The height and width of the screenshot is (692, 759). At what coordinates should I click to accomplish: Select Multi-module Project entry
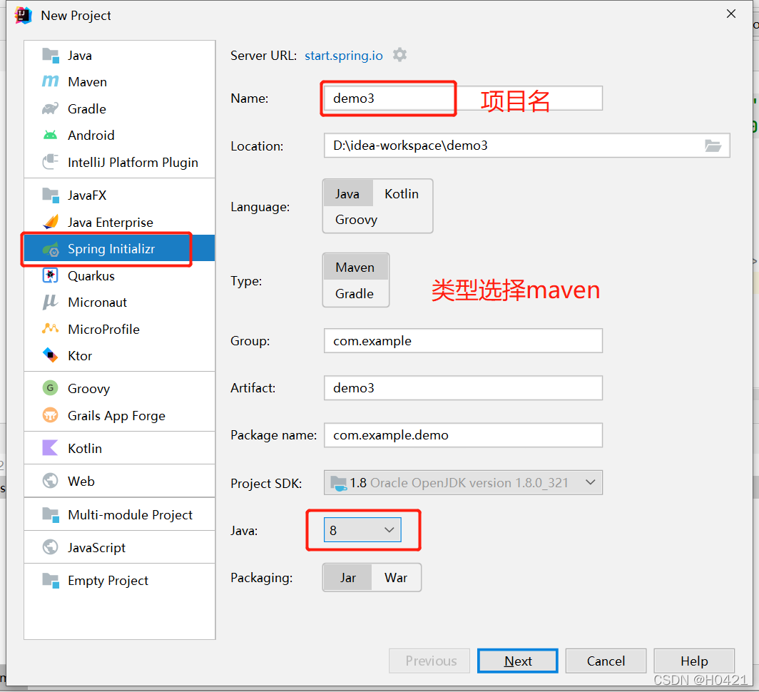(120, 515)
